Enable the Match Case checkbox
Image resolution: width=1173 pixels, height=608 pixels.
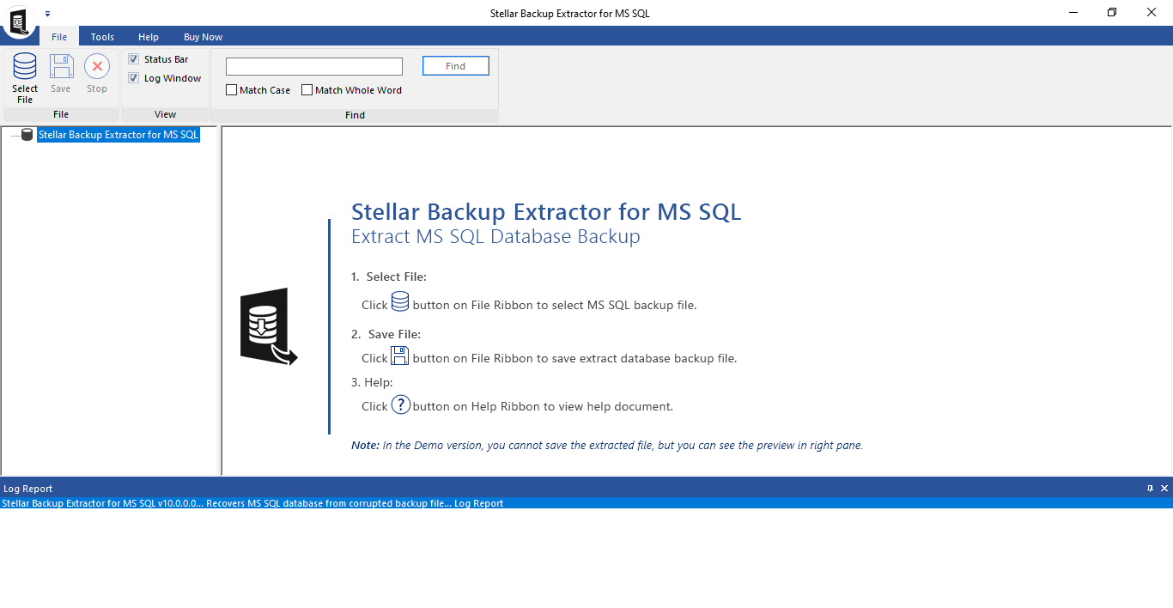click(232, 90)
